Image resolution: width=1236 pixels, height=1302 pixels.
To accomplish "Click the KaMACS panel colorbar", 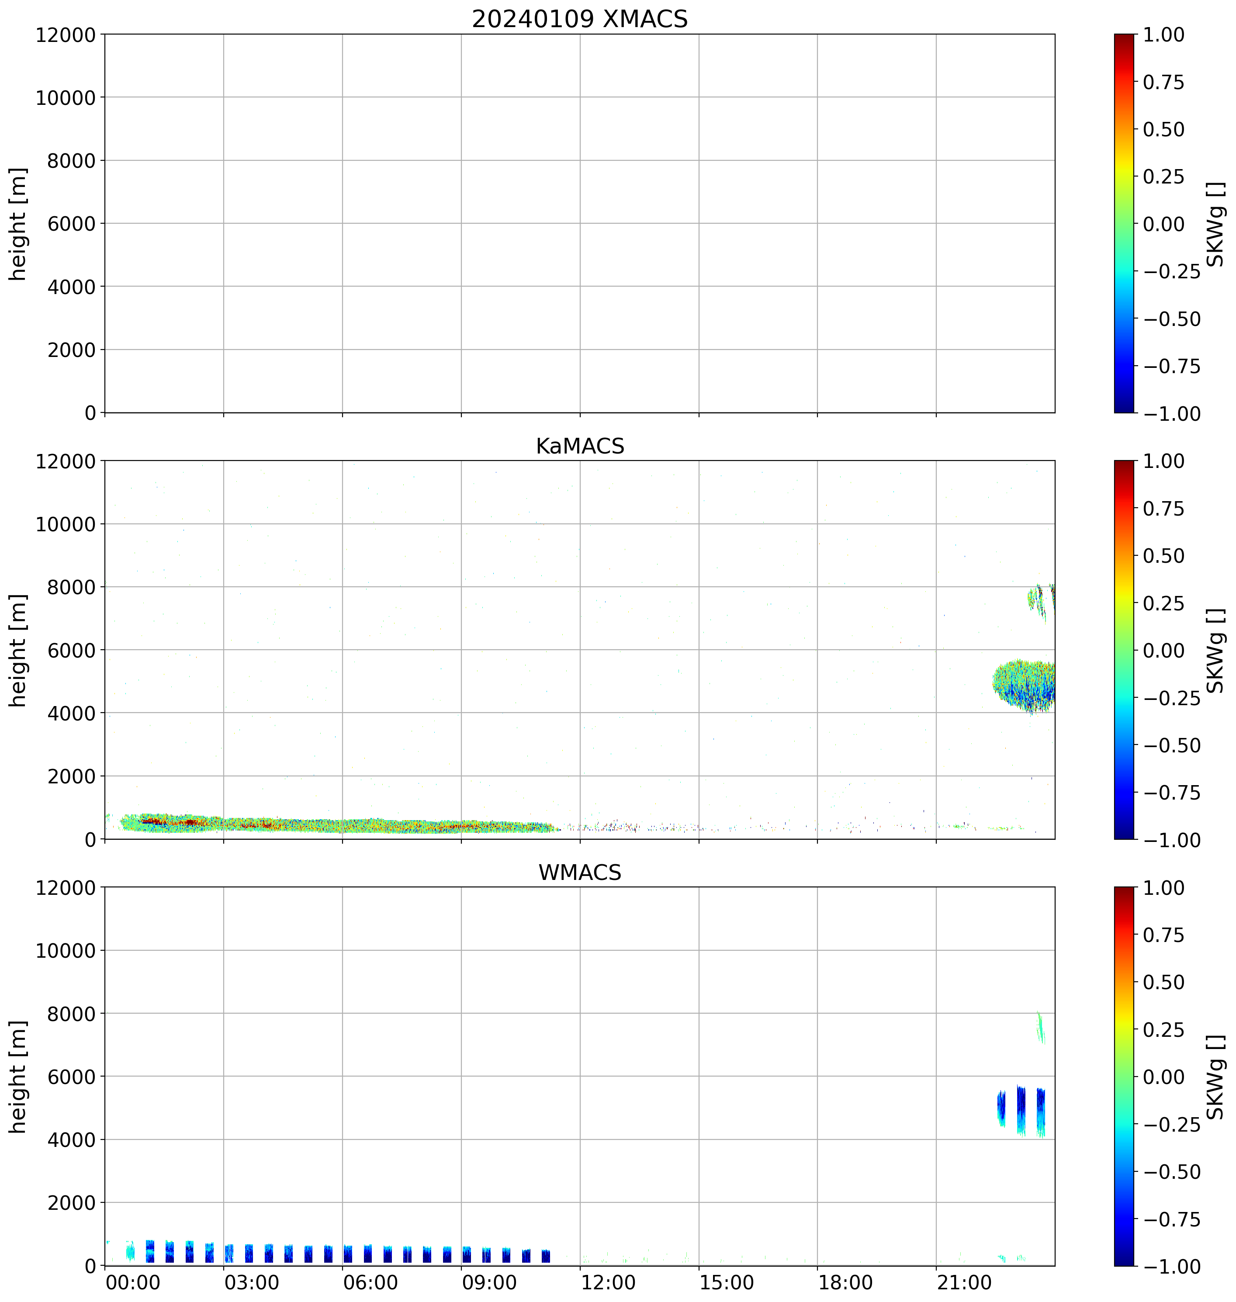I will tap(1124, 650).
